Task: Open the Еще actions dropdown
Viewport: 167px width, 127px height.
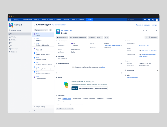Action: pyautogui.click(x=99, y=37)
